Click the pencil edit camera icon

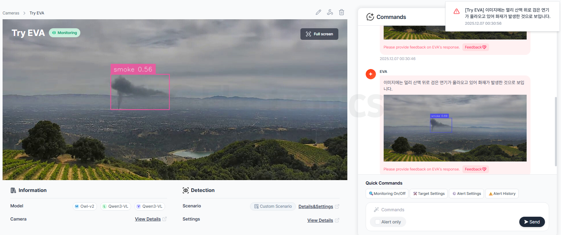point(318,12)
